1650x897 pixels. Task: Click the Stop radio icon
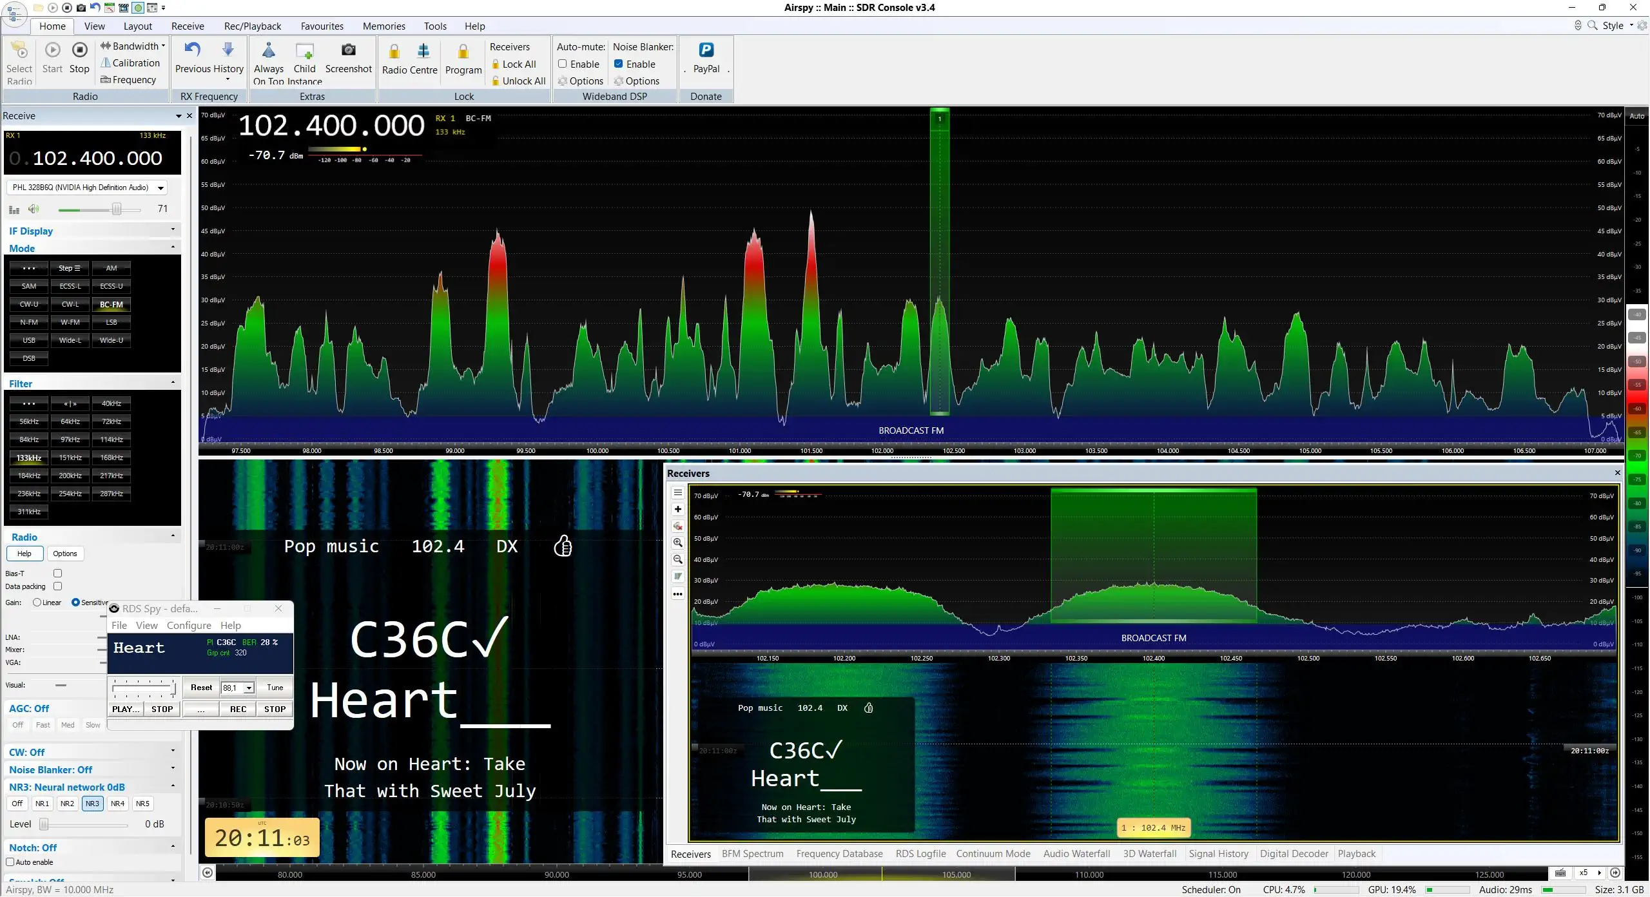click(79, 51)
